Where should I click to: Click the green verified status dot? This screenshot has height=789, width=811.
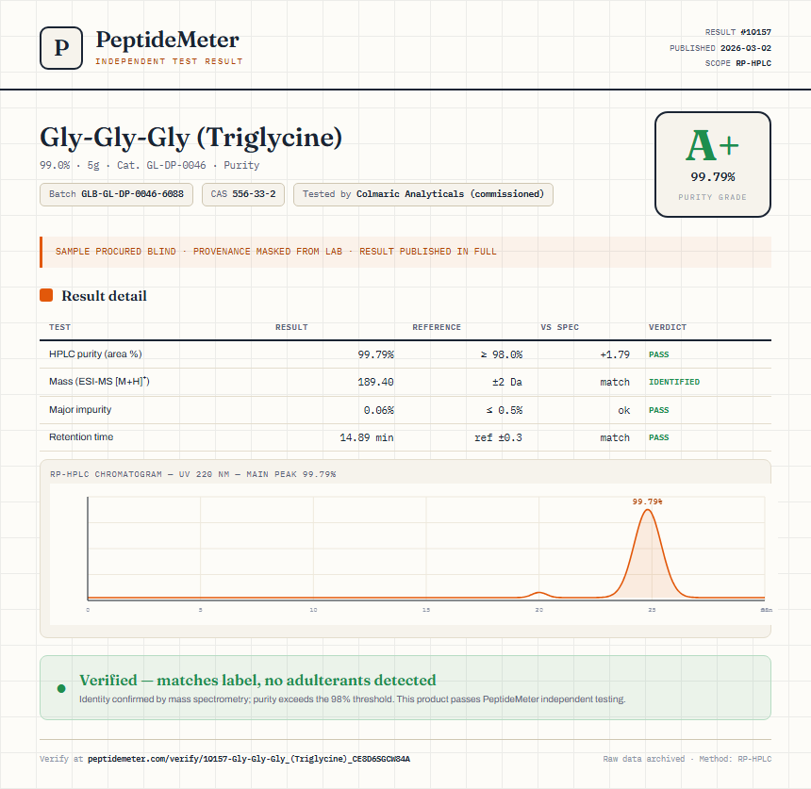coord(61,688)
